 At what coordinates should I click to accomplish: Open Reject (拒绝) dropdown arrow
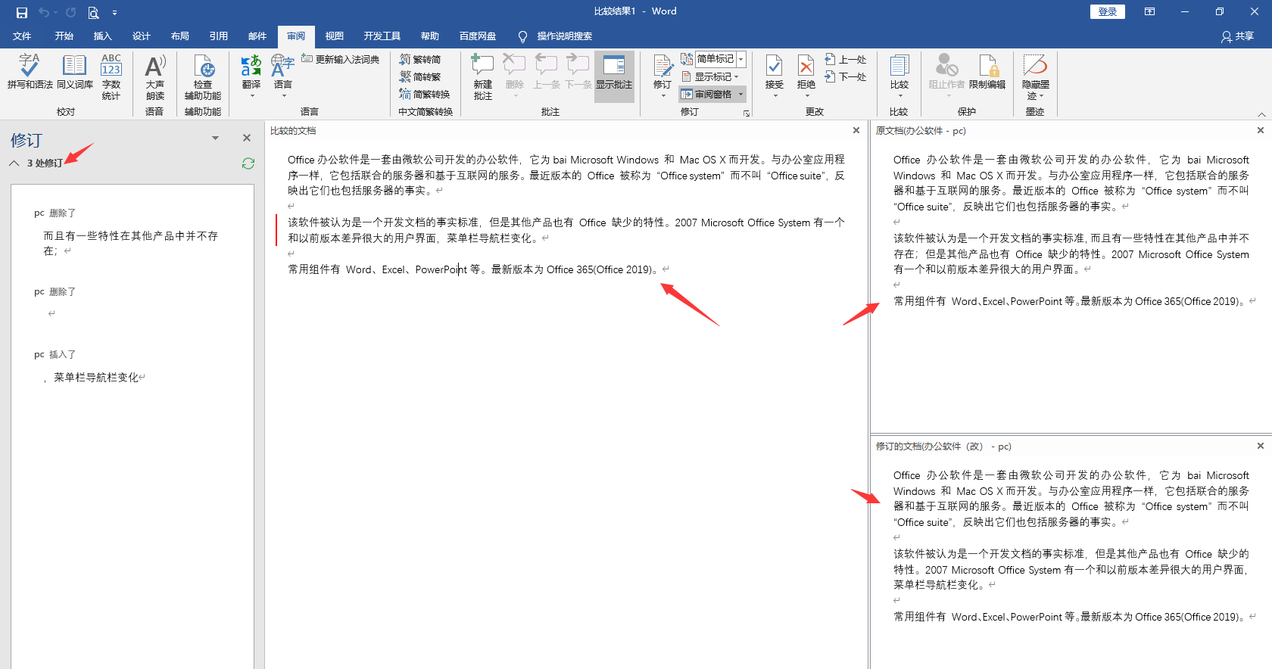coord(806,96)
